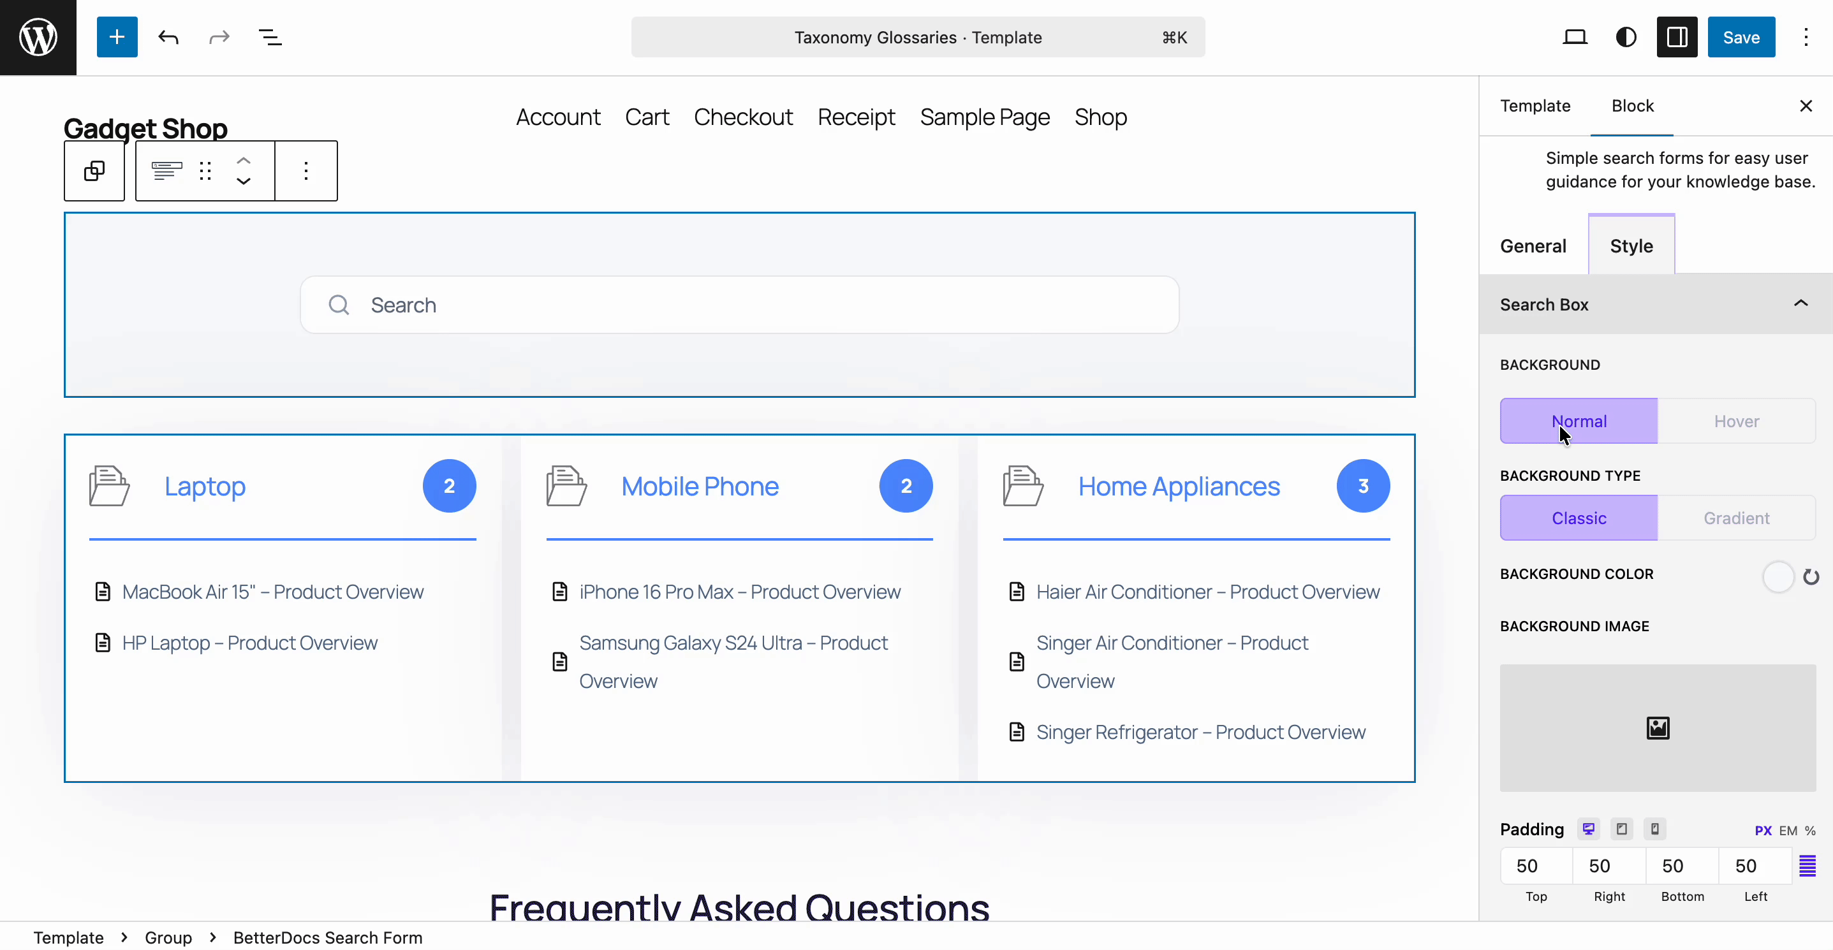The height and width of the screenshot is (950, 1833).
Task: Undo the last change
Action: click(168, 37)
